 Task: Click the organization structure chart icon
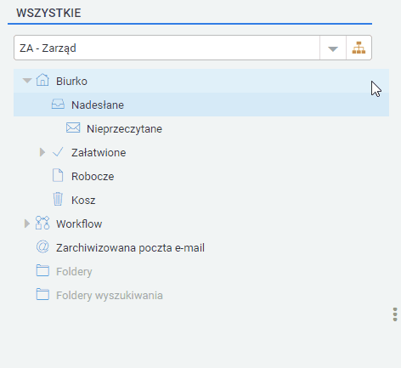359,48
